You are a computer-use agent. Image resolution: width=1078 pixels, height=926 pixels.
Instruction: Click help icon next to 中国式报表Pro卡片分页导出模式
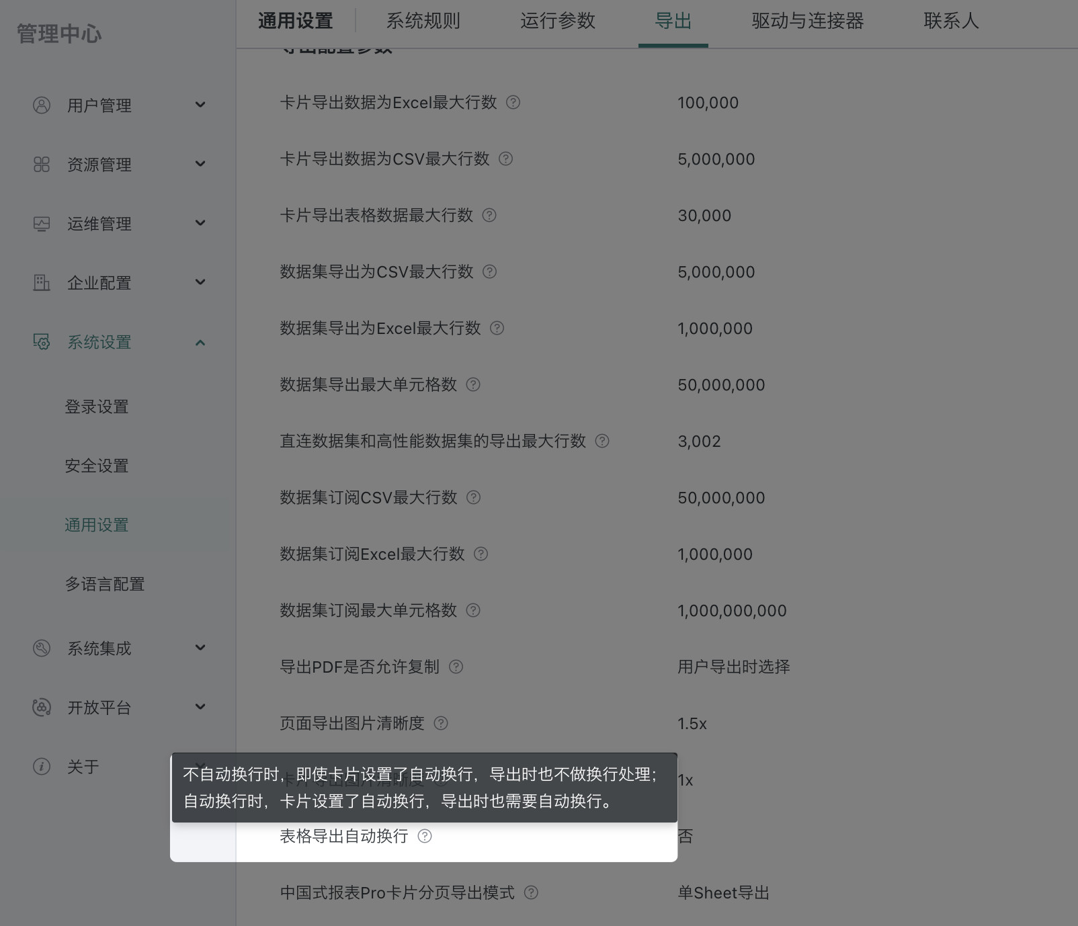click(x=531, y=892)
